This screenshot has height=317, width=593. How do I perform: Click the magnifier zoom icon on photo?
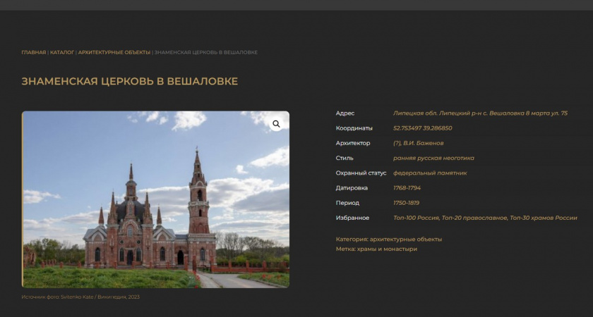pos(276,124)
